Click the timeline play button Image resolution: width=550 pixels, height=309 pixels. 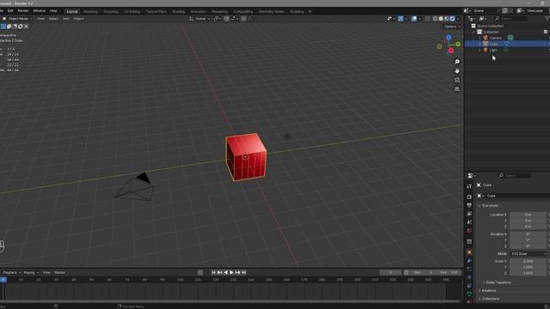click(231, 272)
